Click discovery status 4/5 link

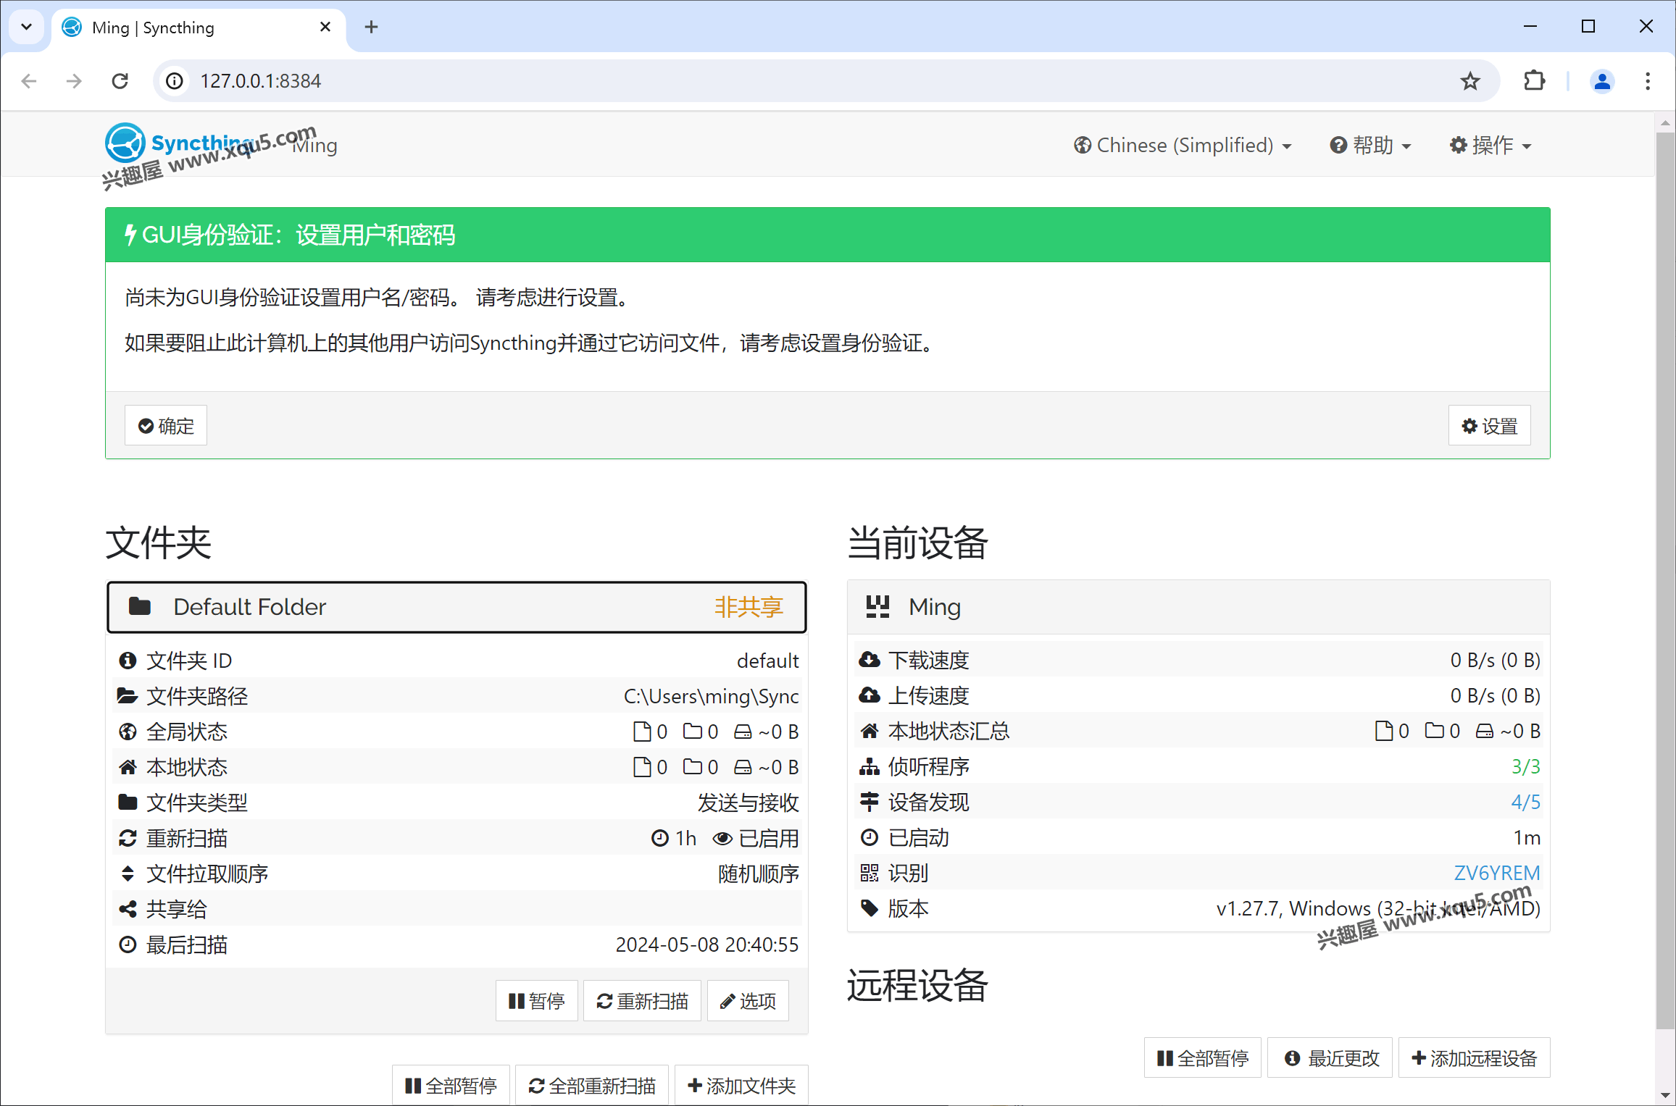1525,802
